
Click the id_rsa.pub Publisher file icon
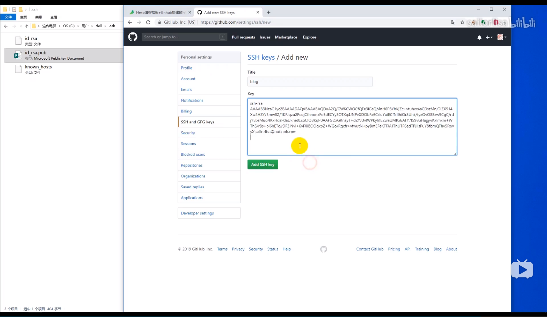tap(18, 55)
